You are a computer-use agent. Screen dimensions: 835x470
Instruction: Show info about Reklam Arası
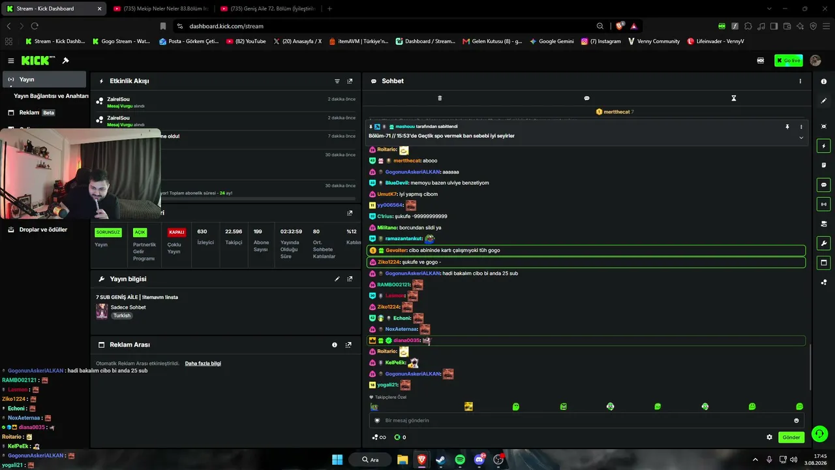click(x=335, y=345)
